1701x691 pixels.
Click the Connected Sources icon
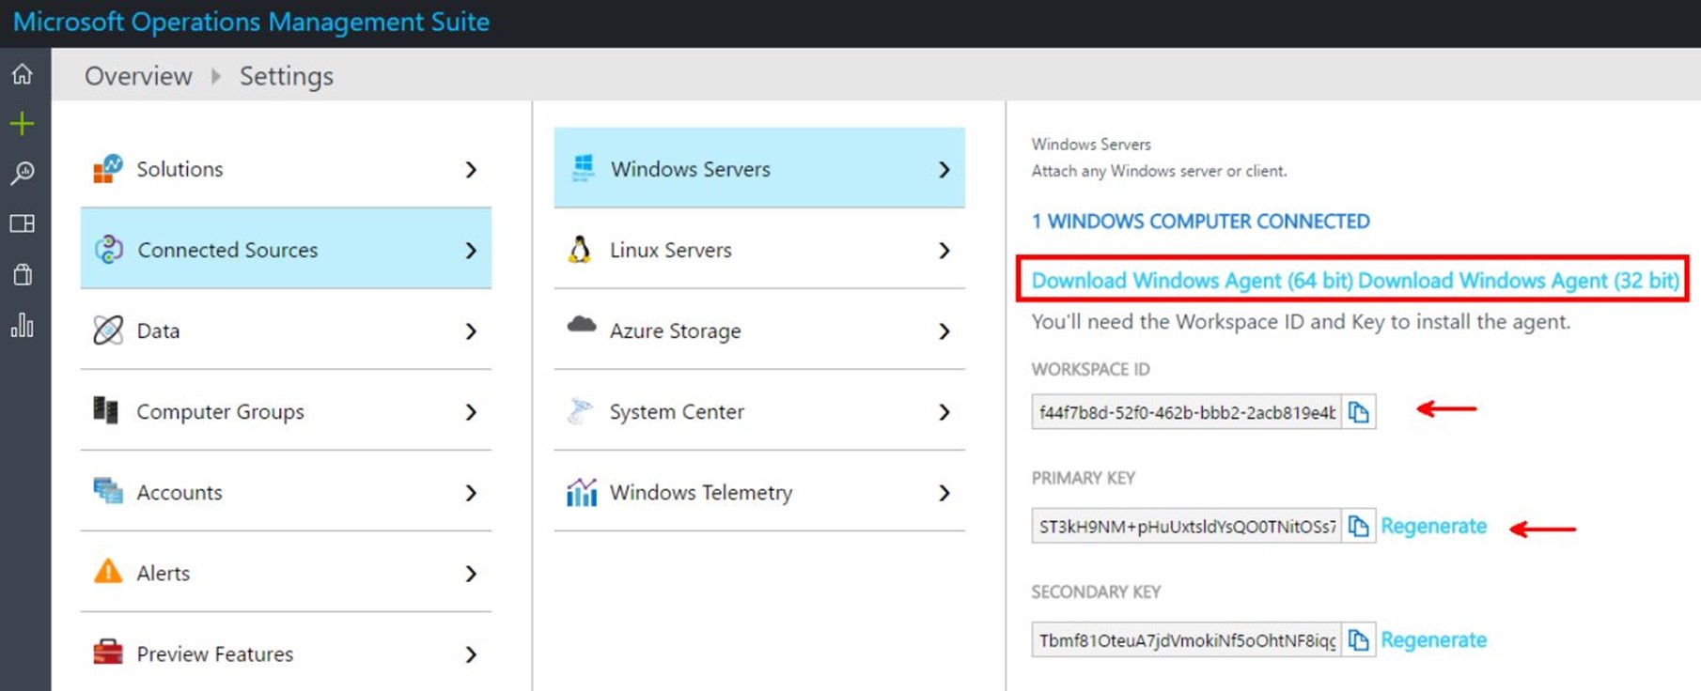pyautogui.click(x=109, y=250)
